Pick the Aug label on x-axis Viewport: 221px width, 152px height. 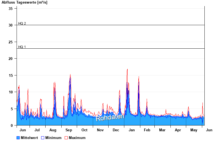[53, 130]
